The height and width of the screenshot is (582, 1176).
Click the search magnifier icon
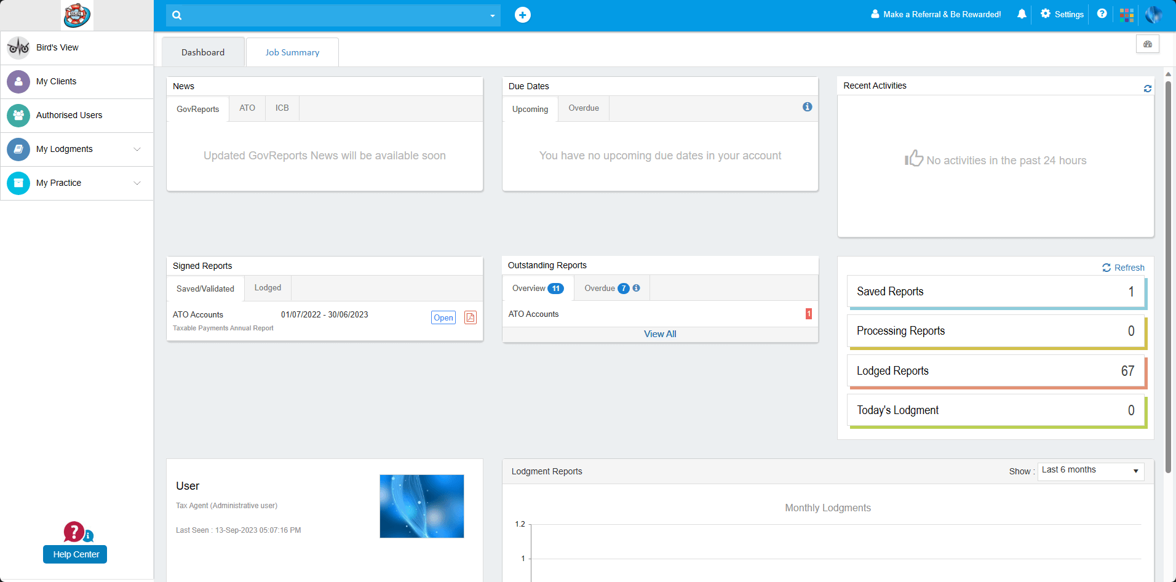coord(177,15)
